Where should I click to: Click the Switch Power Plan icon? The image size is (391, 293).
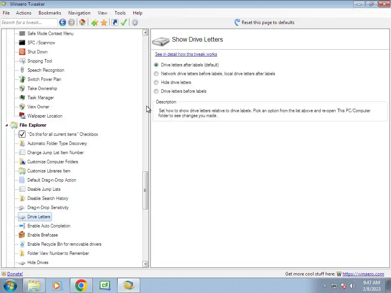[22, 79]
